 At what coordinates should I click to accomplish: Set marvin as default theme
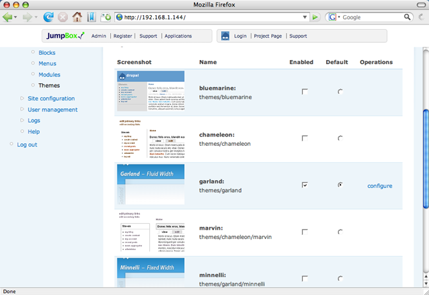[340, 232]
